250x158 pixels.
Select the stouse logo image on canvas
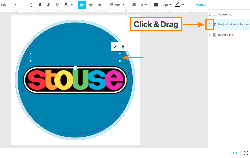(75, 80)
